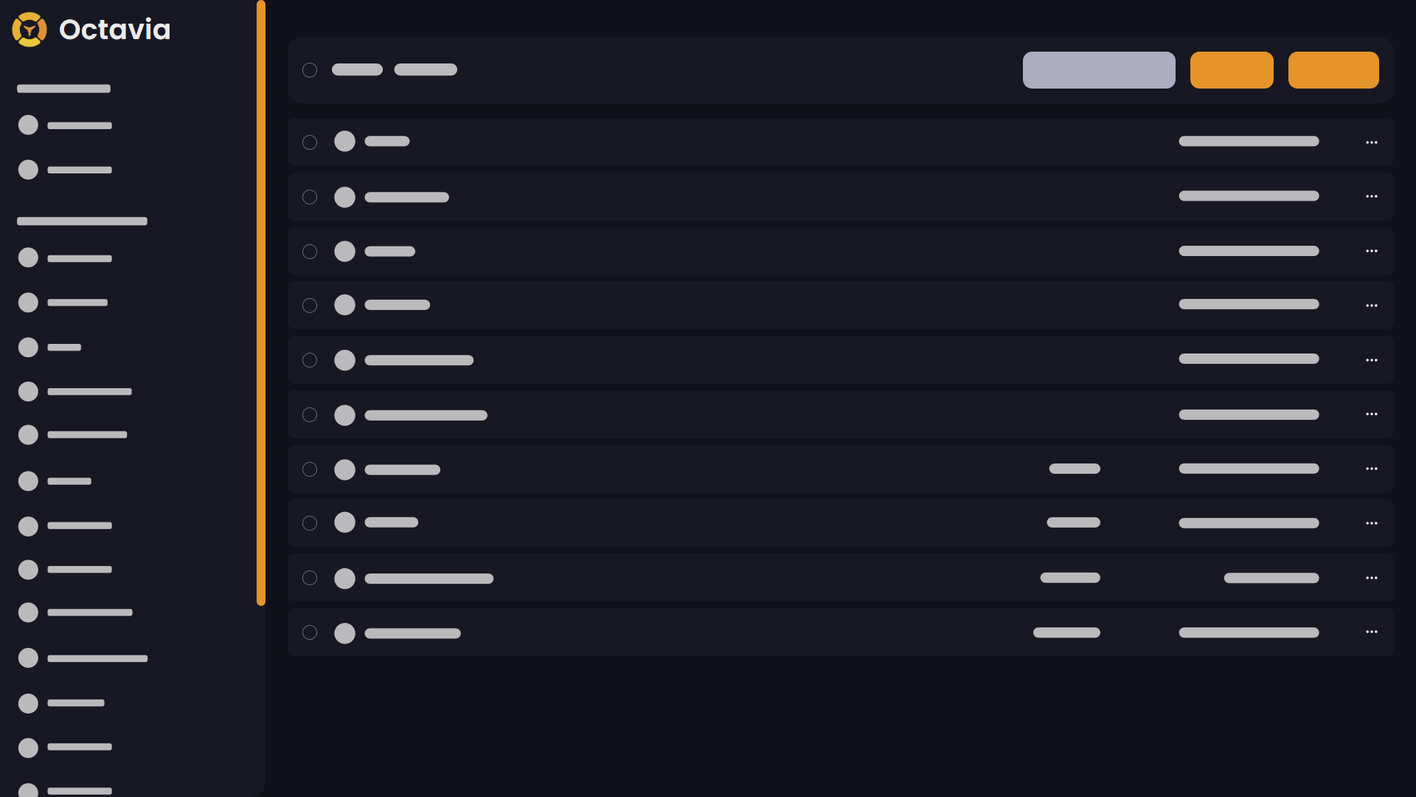Click the rightmost orange button in the header
The image size is (1416, 797).
(x=1333, y=69)
